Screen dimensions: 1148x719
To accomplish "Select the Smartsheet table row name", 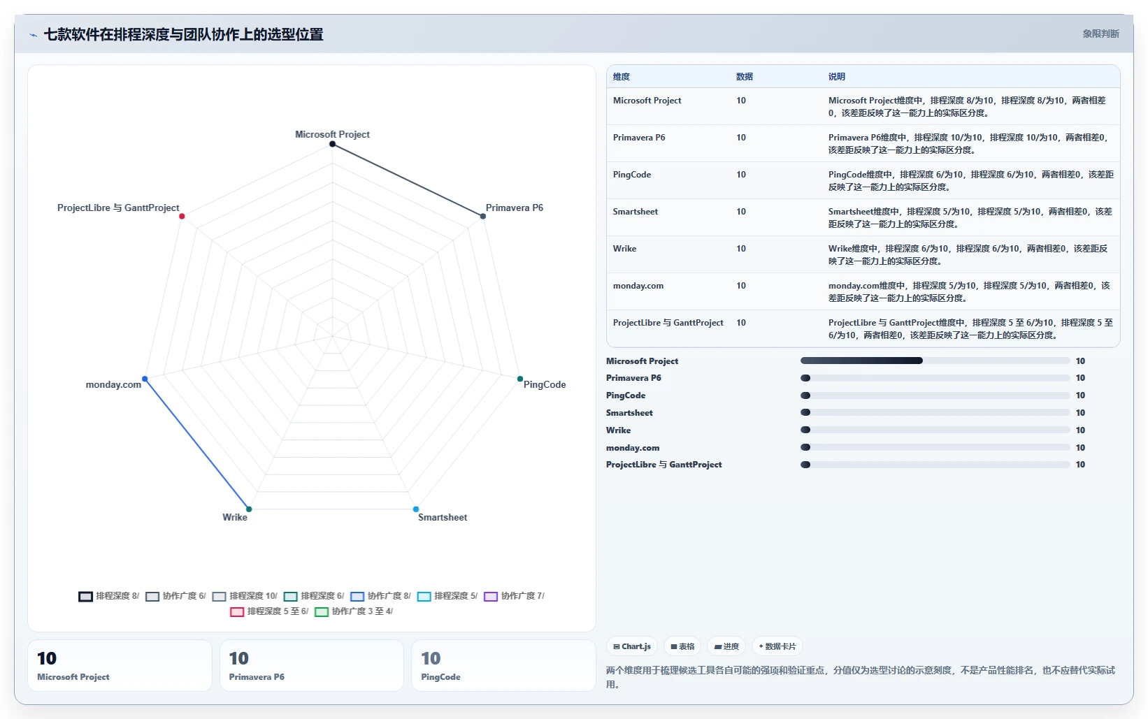I will tap(636, 212).
